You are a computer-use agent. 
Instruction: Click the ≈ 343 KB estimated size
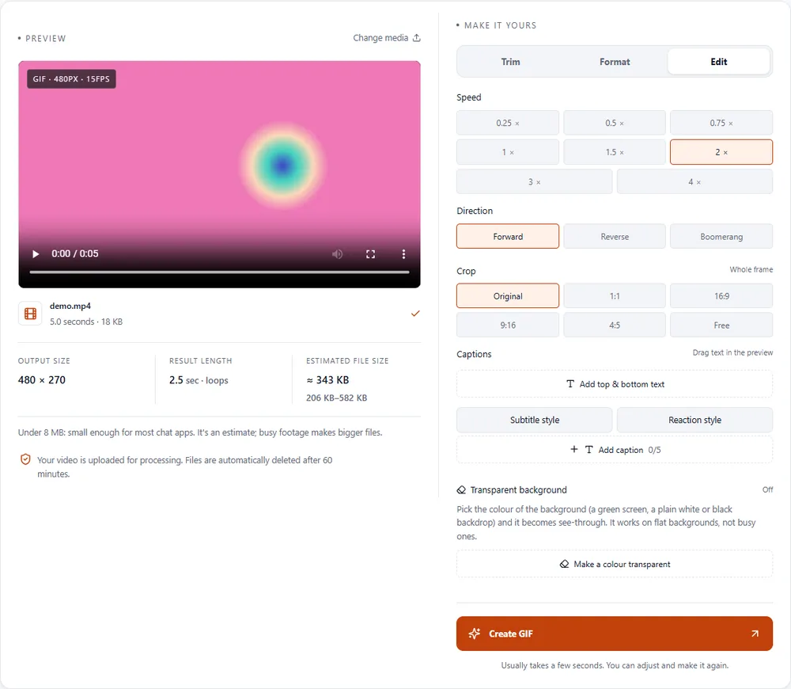(x=327, y=380)
